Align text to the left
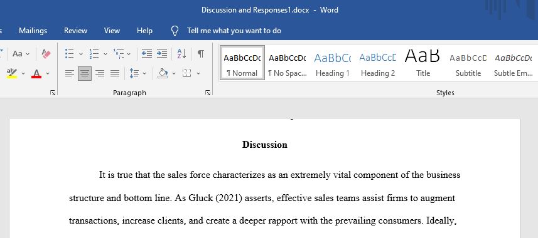Image resolution: width=538 pixels, height=238 pixels. 70,73
